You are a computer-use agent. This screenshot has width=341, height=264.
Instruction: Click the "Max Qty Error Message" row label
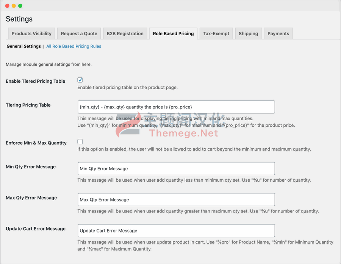click(31, 198)
